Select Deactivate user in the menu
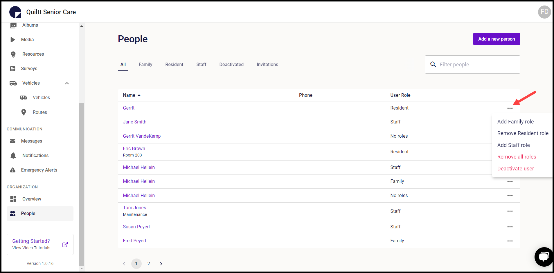Screen dimensions: 554x273 (515, 169)
